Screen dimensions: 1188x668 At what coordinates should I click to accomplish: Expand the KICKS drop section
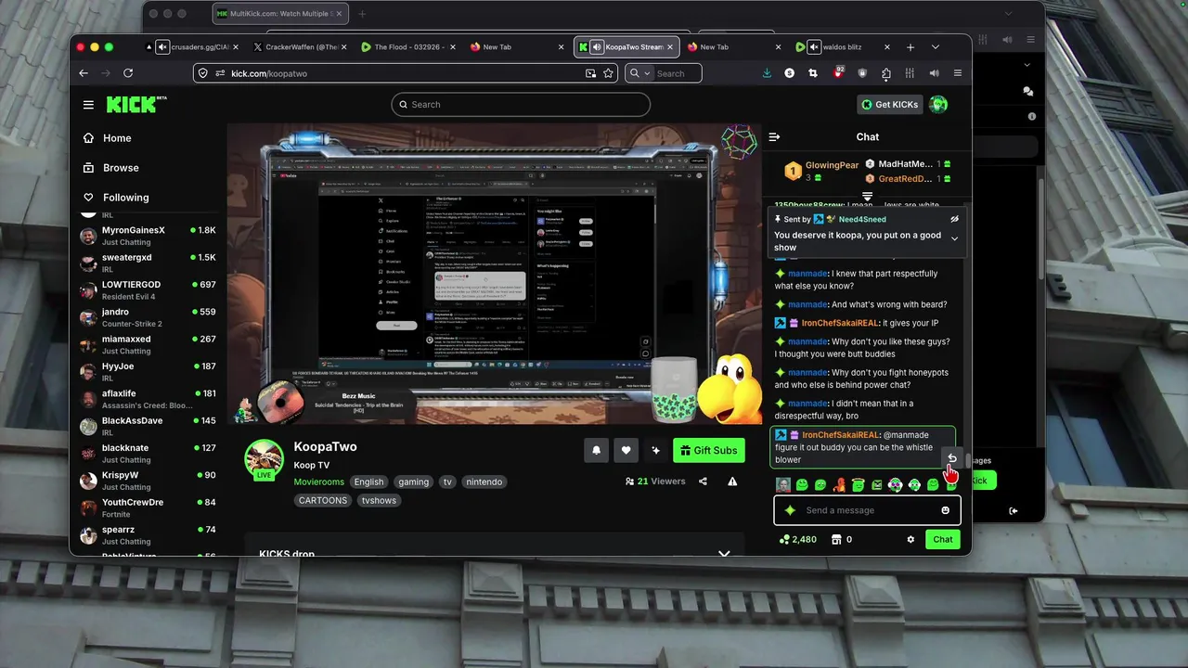[x=724, y=554]
